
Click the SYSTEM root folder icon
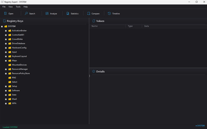(x=6, y=26)
